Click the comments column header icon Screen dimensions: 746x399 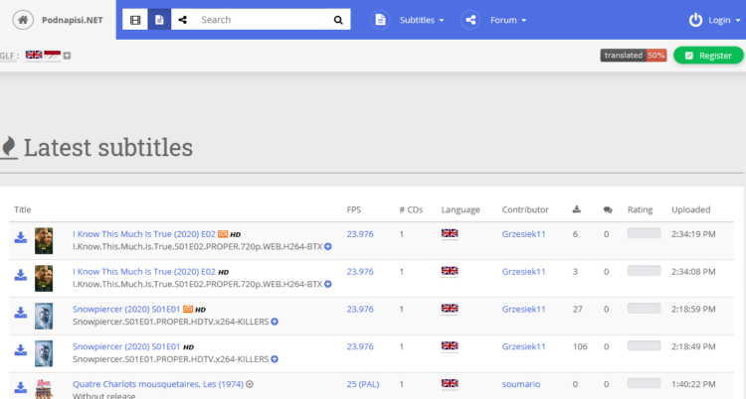pyautogui.click(x=608, y=210)
